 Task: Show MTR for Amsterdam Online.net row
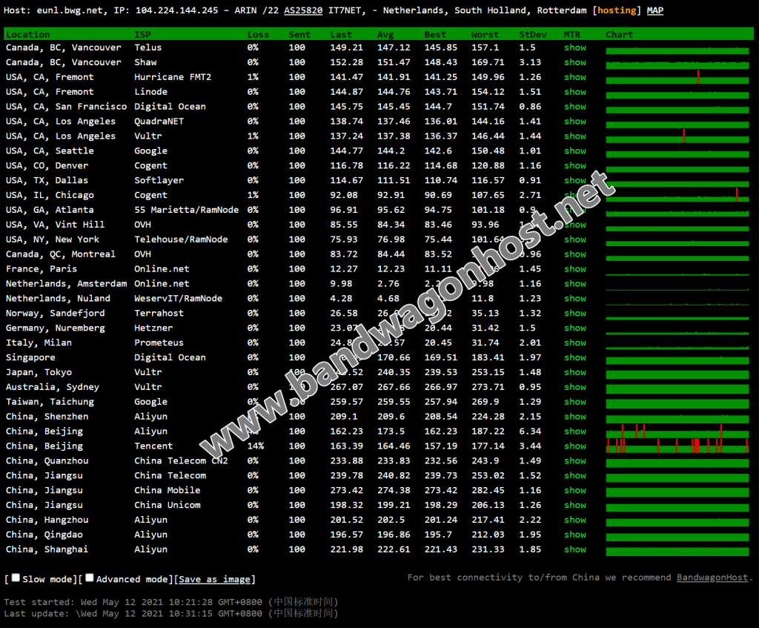click(575, 284)
